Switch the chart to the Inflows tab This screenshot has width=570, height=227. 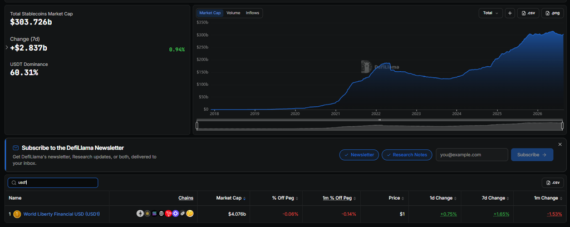pos(252,13)
